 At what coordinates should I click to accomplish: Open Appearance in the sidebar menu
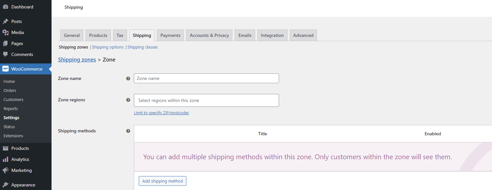point(26,185)
